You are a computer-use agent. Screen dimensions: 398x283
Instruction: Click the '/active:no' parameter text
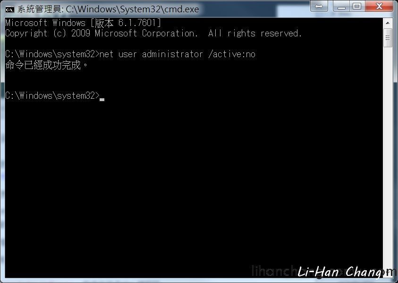(x=232, y=54)
